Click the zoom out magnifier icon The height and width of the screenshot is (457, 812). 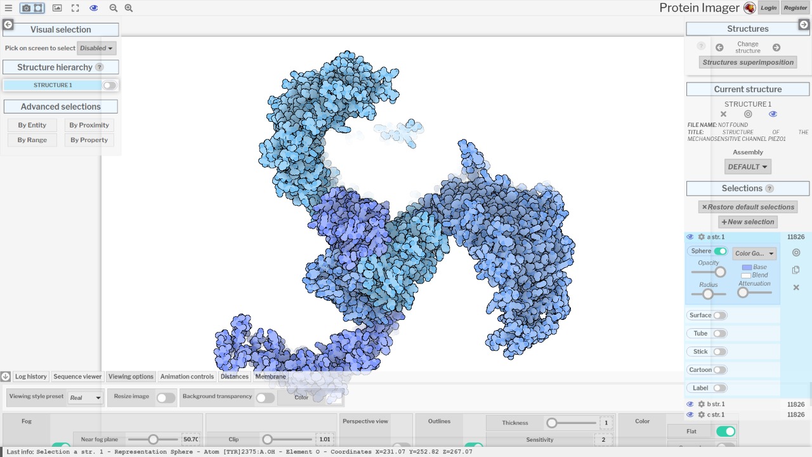[113, 8]
